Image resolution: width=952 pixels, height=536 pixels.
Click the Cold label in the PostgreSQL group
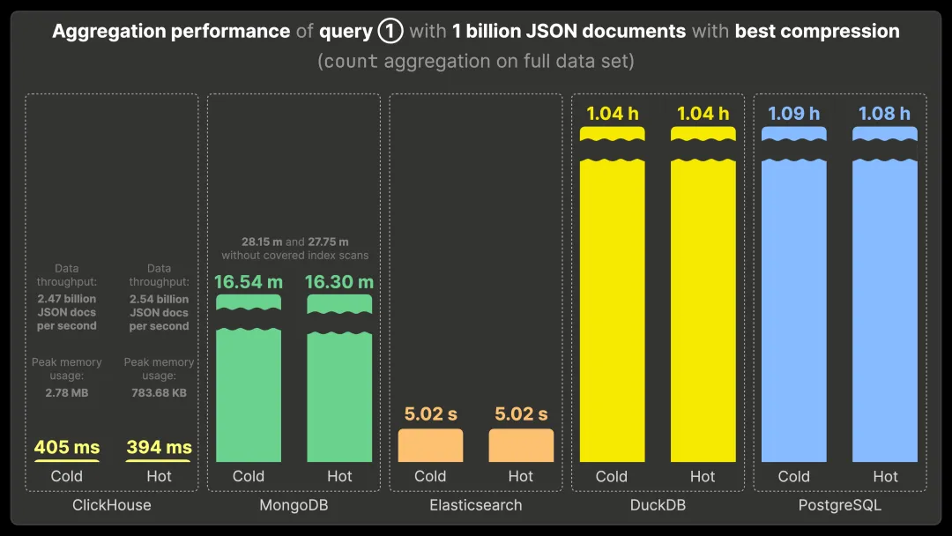tap(794, 477)
